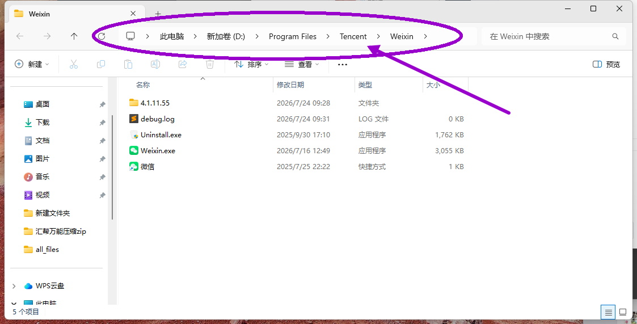Click the Delete trash can icon
This screenshot has height=324, width=637.
pyautogui.click(x=210, y=64)
